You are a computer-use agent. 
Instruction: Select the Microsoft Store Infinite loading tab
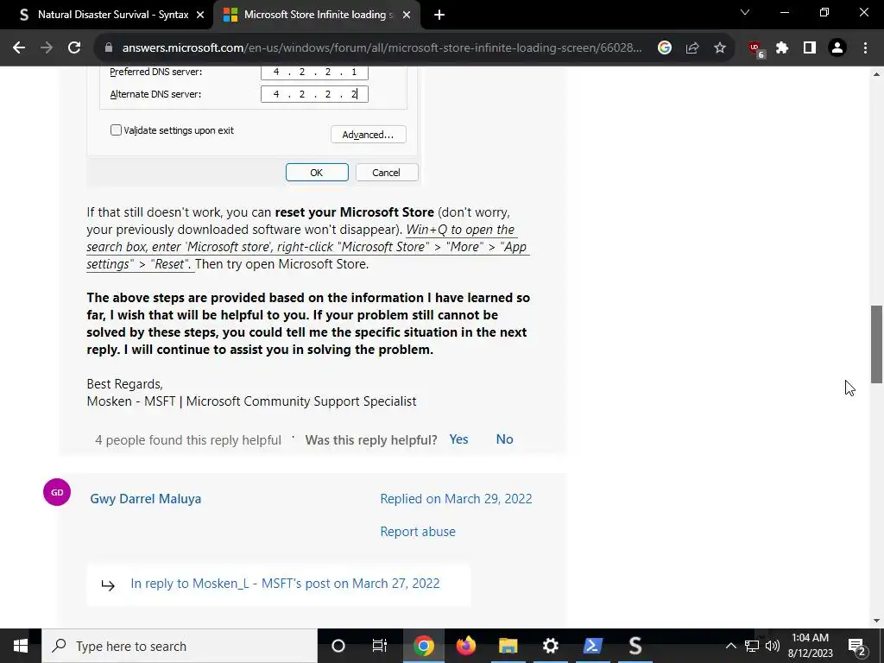(318, 15)
